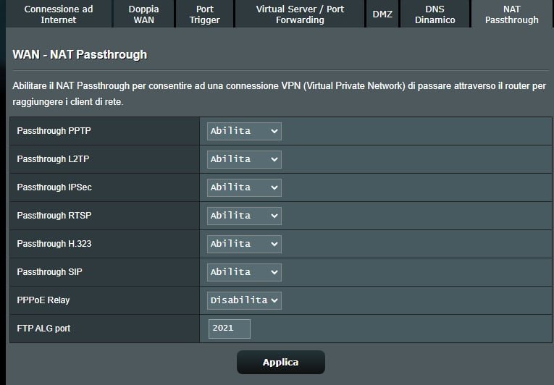Open the Passthrough RTSP dropdown
The width and height of the screenshot is (554, 385).
pos(244,216)
